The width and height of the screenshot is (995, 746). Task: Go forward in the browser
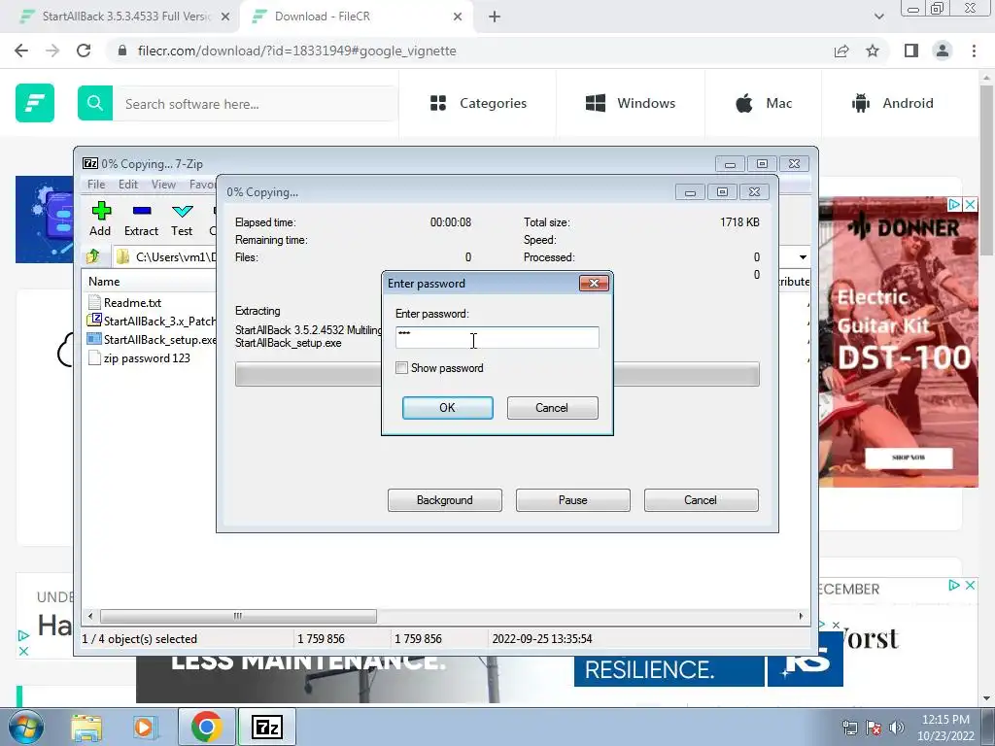point(52,51)
